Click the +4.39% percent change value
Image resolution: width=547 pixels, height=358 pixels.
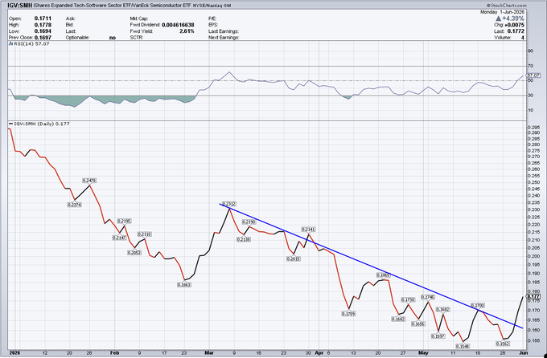click(513, 18)
